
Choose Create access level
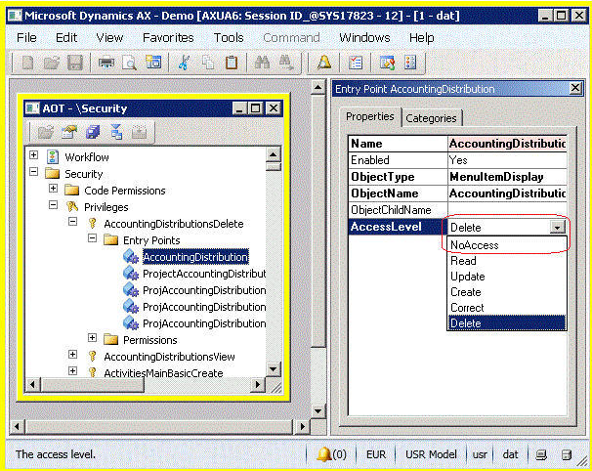tap(507, 292)
